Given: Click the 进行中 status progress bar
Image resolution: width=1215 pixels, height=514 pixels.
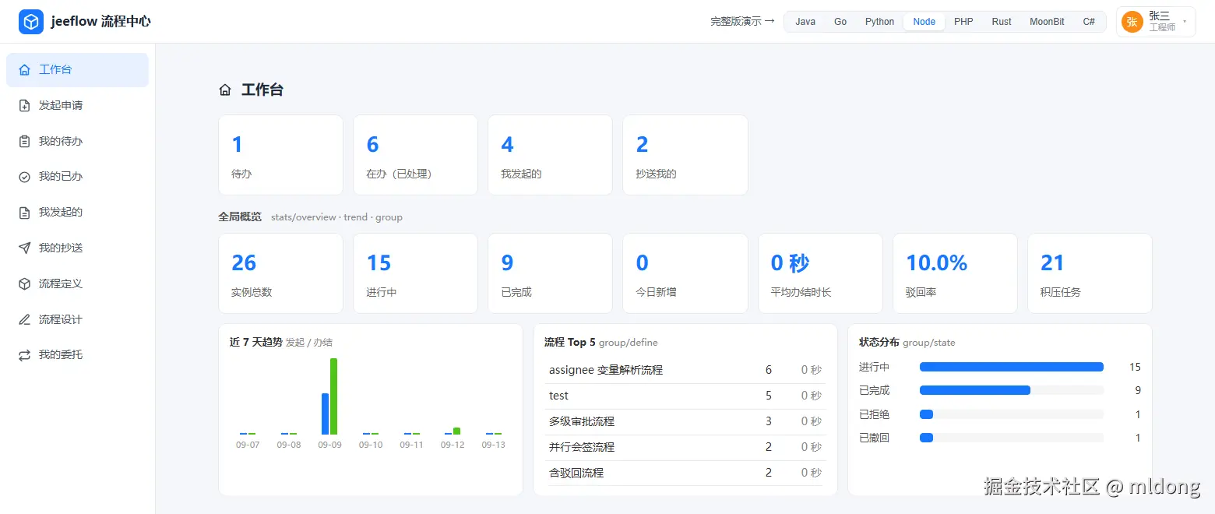Looking at the screenshot, I should (1012, 367).
